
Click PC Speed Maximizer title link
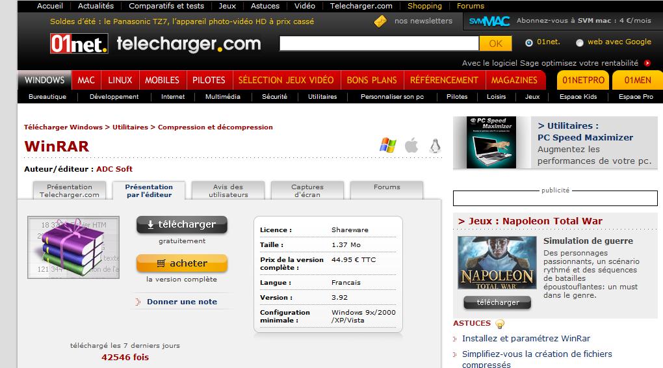click(585, 137)
